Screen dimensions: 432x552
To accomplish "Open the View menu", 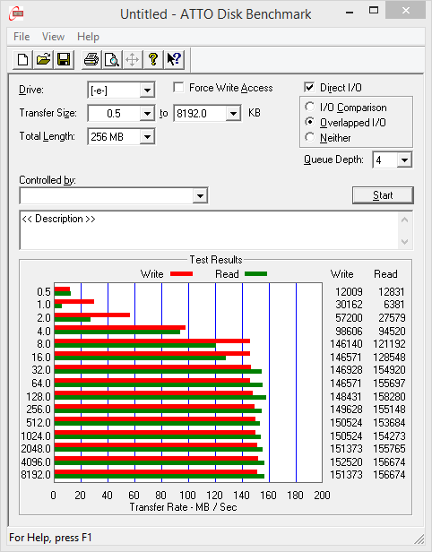I will click(x=53, y=37).
